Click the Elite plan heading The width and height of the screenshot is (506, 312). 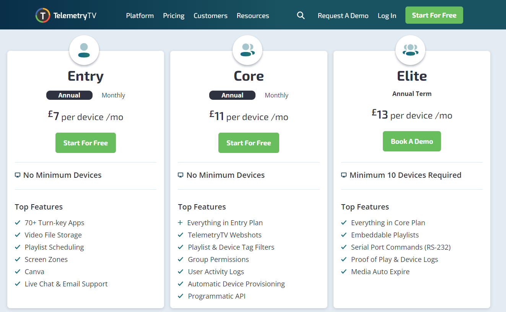point(412,76)
